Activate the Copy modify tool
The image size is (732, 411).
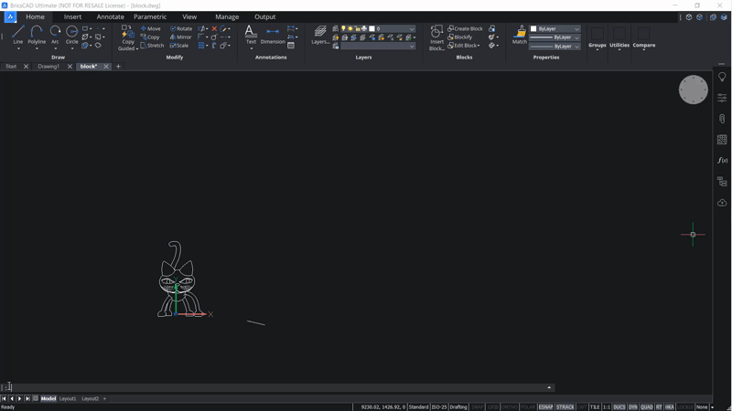150,37
